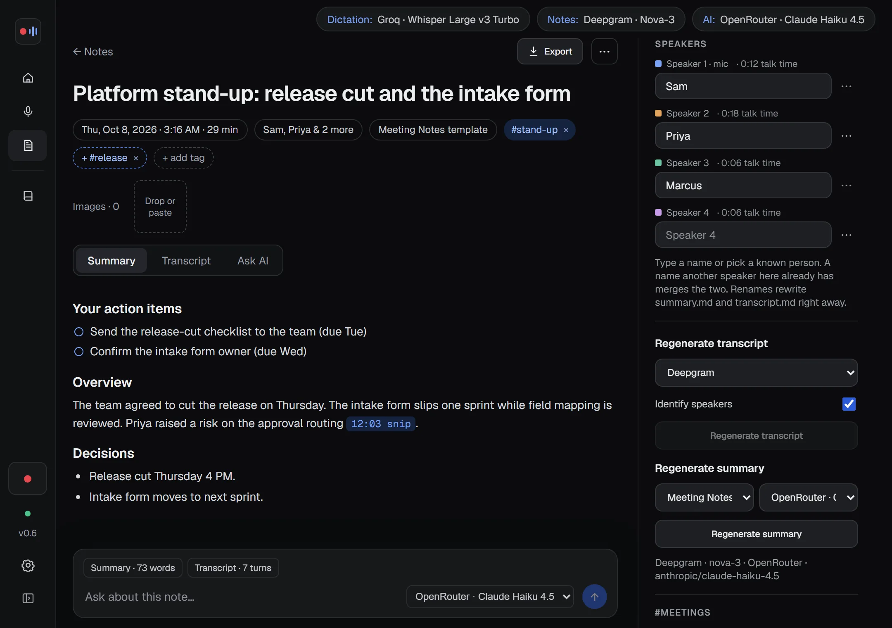The height and width of the screenshot is (628, 892).
Task: Open the Ask AI model dropdown
Action: [x=490, y=597]
